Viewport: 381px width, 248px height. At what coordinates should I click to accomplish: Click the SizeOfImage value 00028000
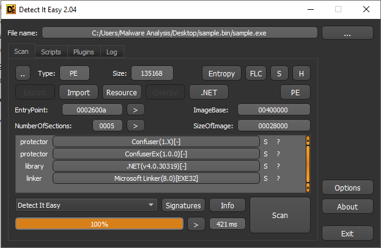(273, 126)
